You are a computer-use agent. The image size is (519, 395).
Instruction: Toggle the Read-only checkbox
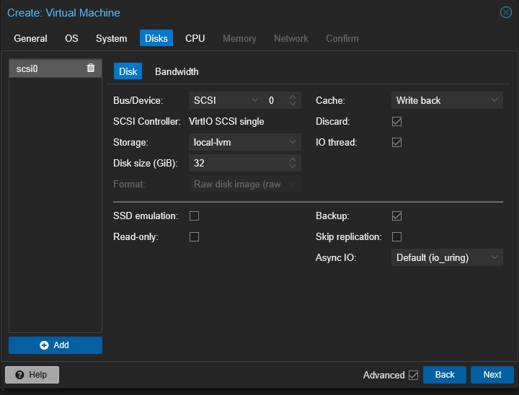pyautogui.click(x=194, y=236)
